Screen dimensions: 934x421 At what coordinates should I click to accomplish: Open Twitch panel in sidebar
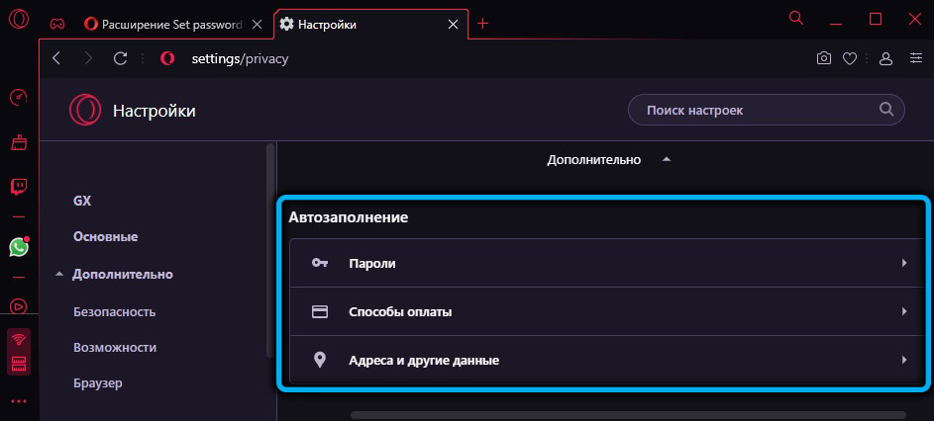[18, 187]
